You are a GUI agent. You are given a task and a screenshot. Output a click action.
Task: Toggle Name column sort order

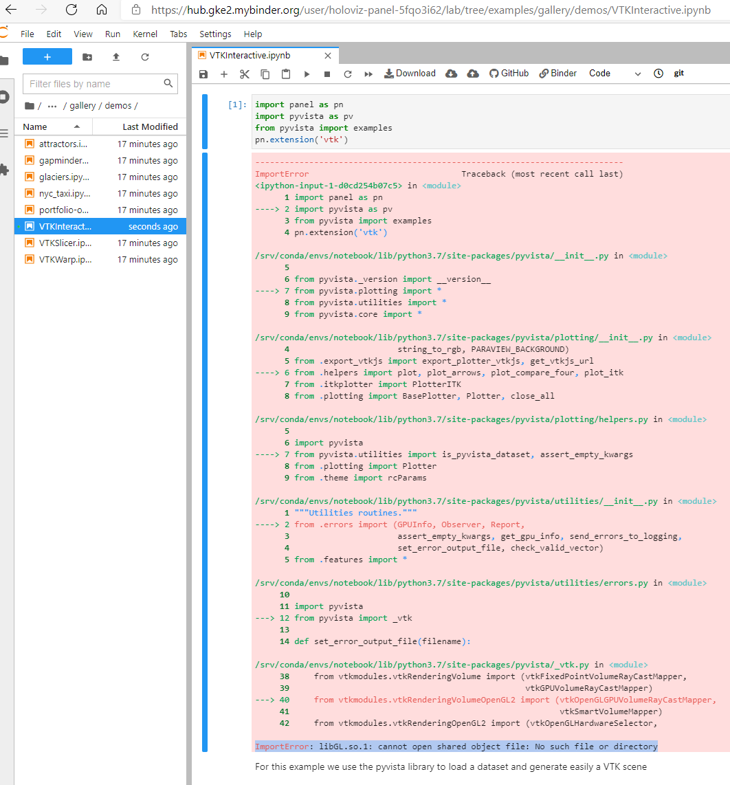click(36, 126)
